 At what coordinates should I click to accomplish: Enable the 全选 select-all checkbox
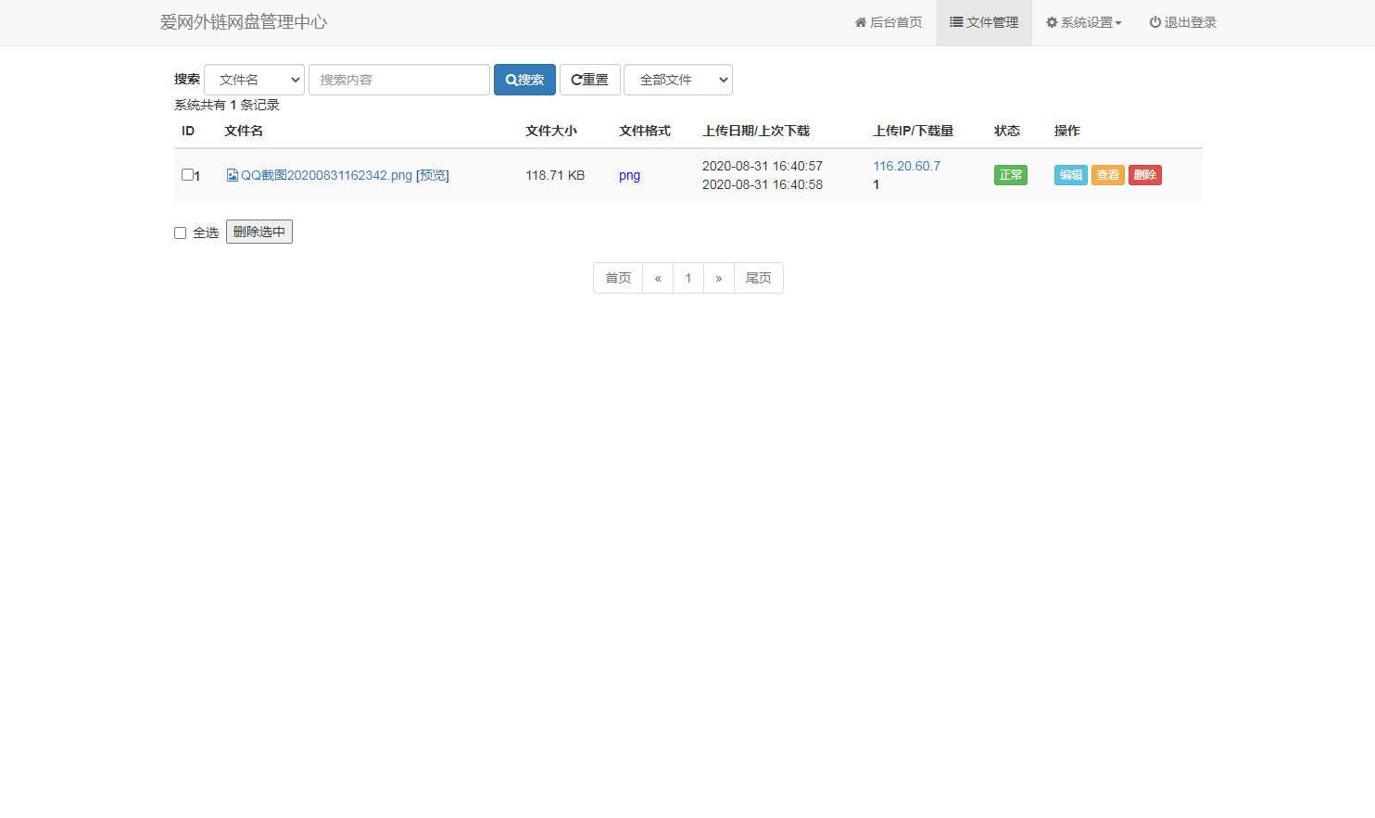click(180, 233)
